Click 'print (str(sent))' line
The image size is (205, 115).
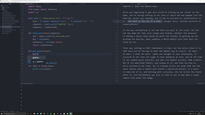pyautogui.click(x=42, y=69)
